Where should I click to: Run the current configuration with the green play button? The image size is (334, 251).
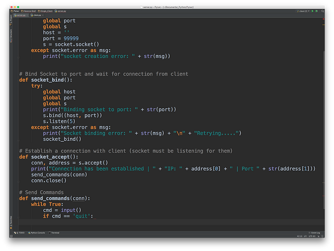(313, 11)
